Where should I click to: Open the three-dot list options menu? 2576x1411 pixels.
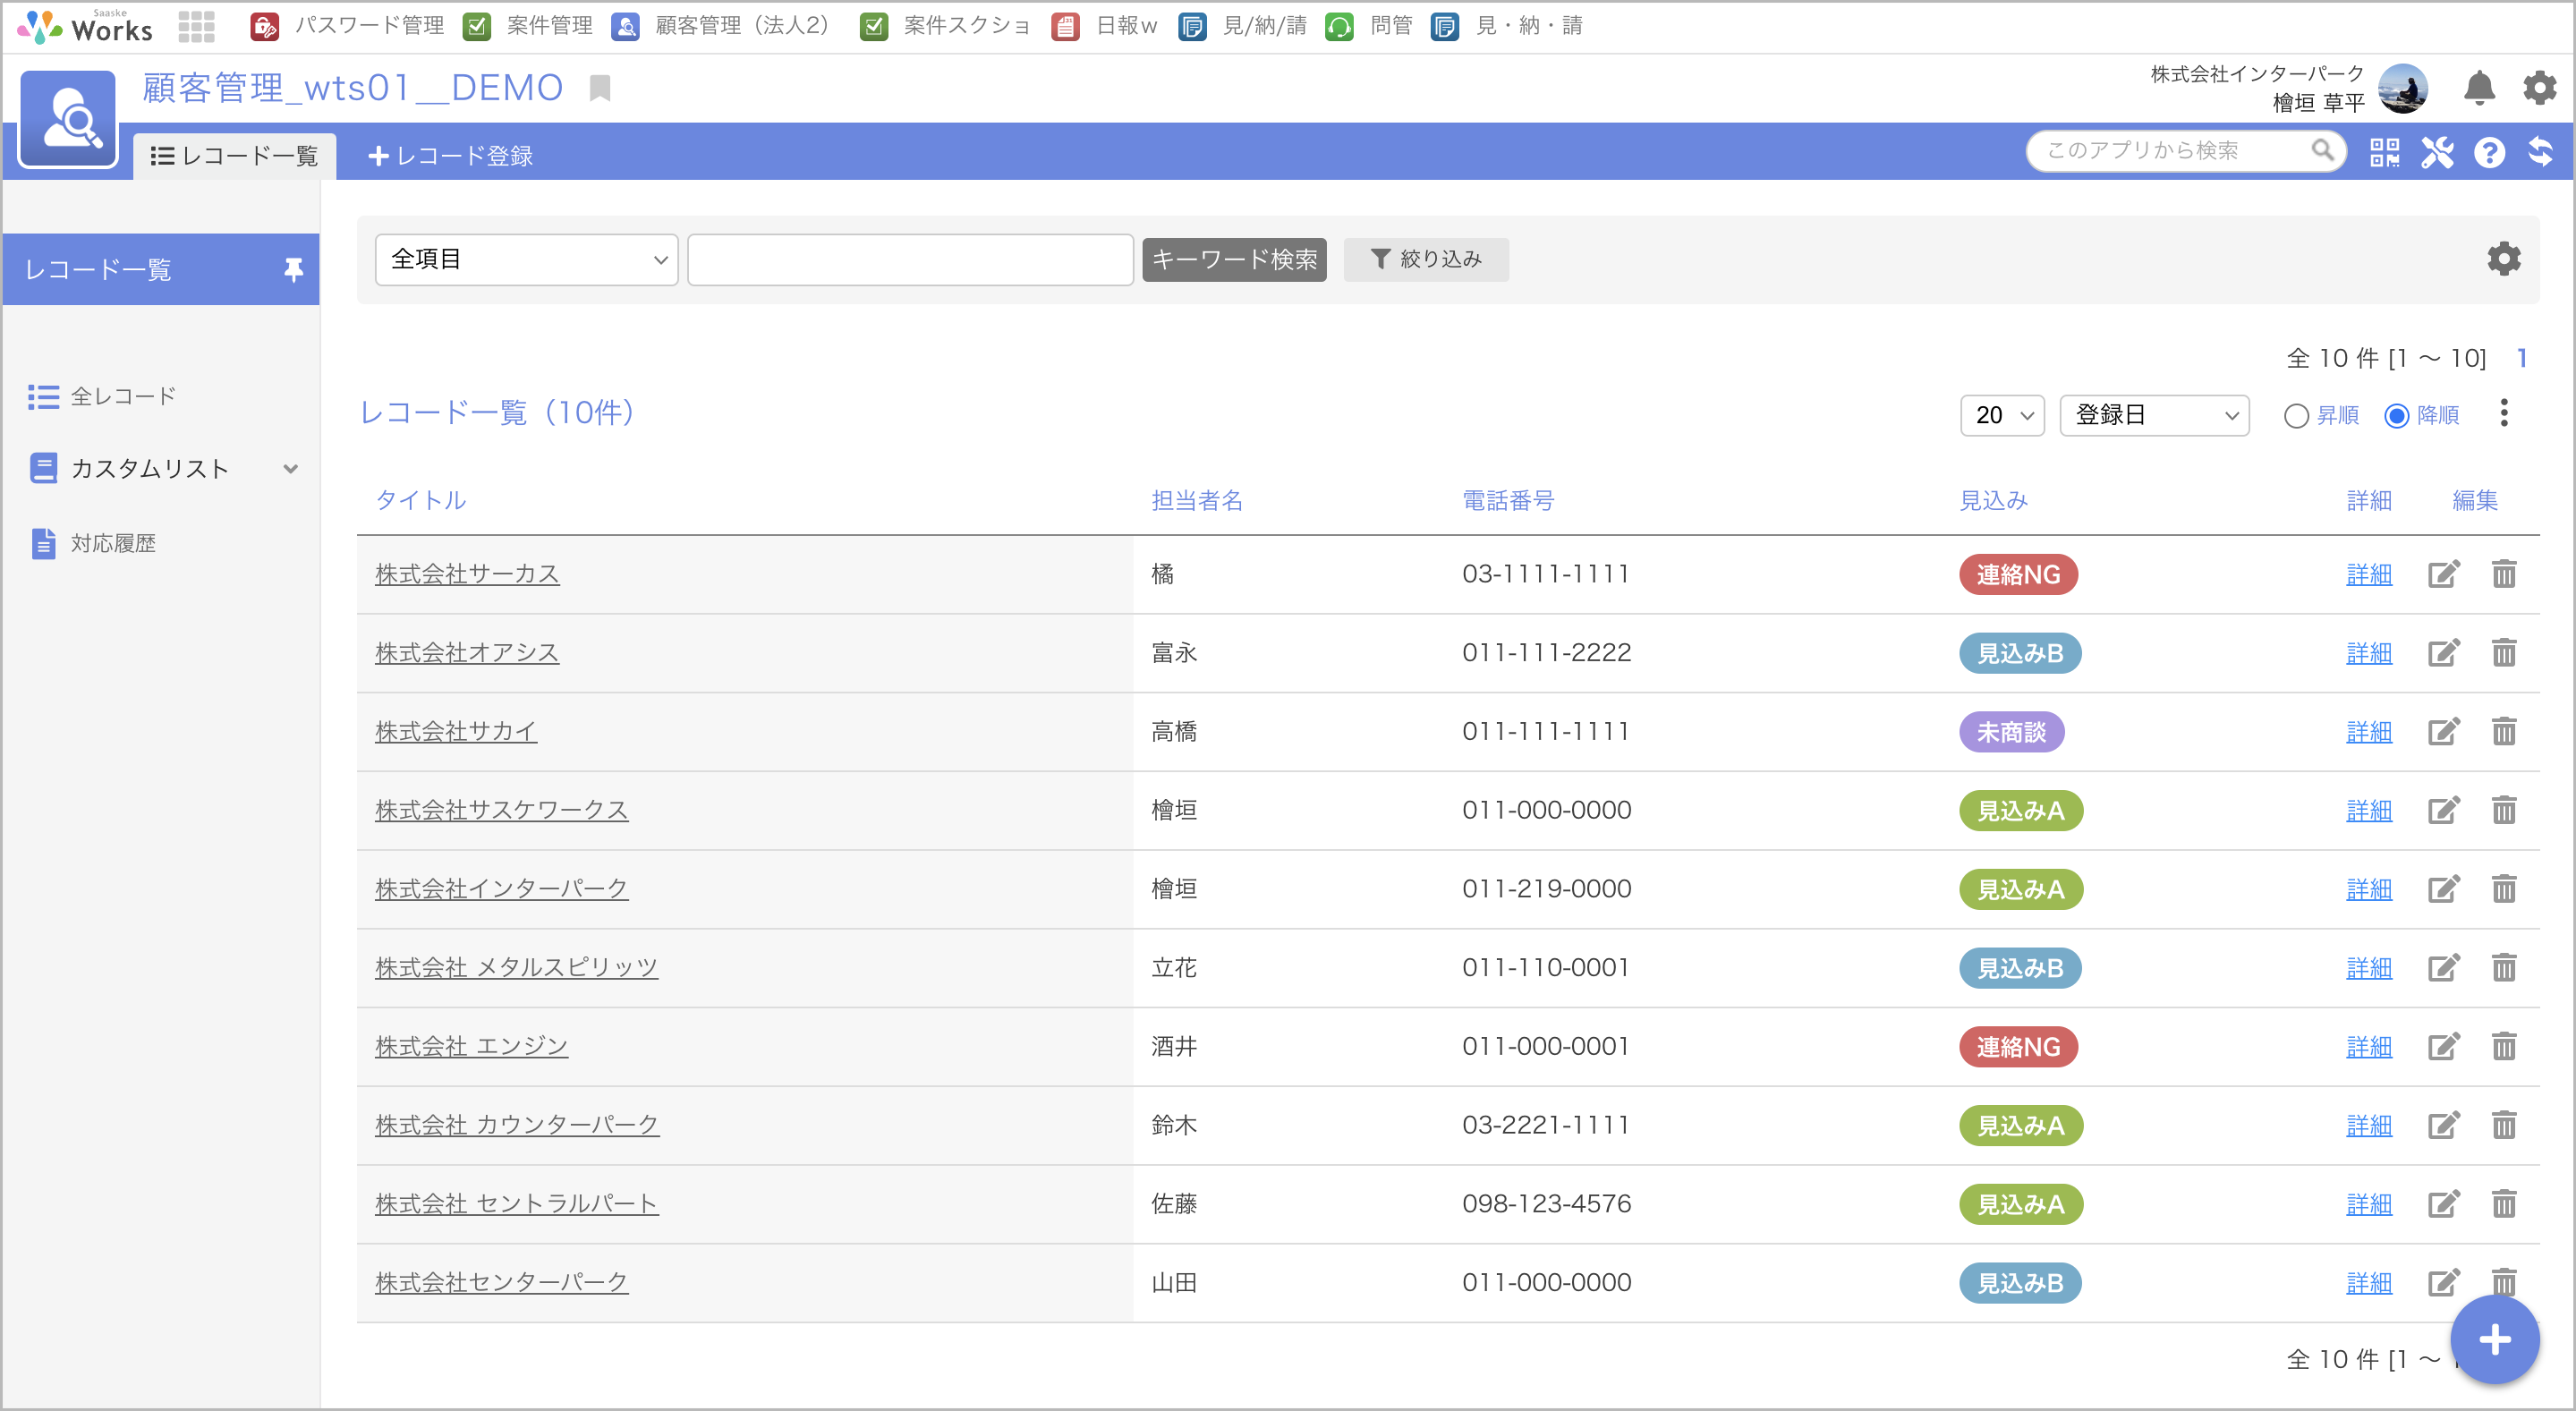pyautogui.click(x=2503, y=413)
